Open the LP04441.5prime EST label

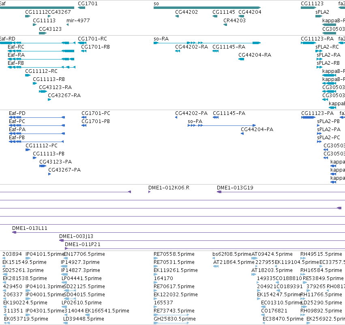(81, 278)
